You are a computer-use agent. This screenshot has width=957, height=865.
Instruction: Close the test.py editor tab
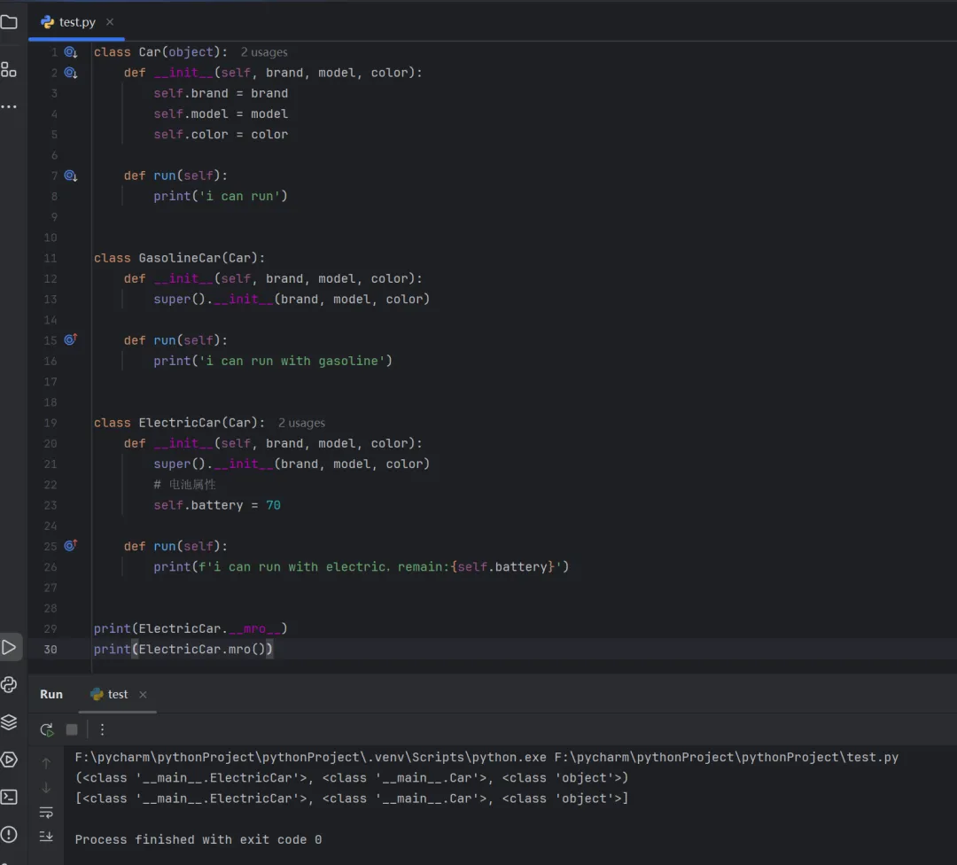pos(110,22)
